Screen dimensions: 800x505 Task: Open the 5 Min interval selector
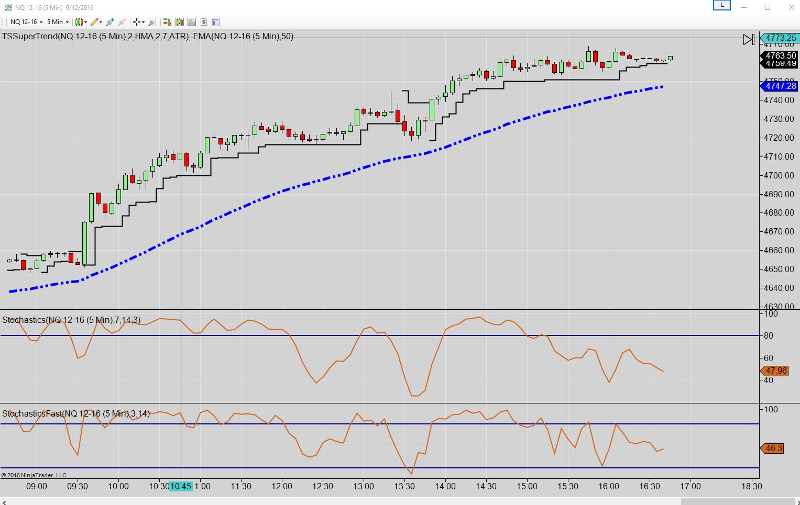[58, 22]
